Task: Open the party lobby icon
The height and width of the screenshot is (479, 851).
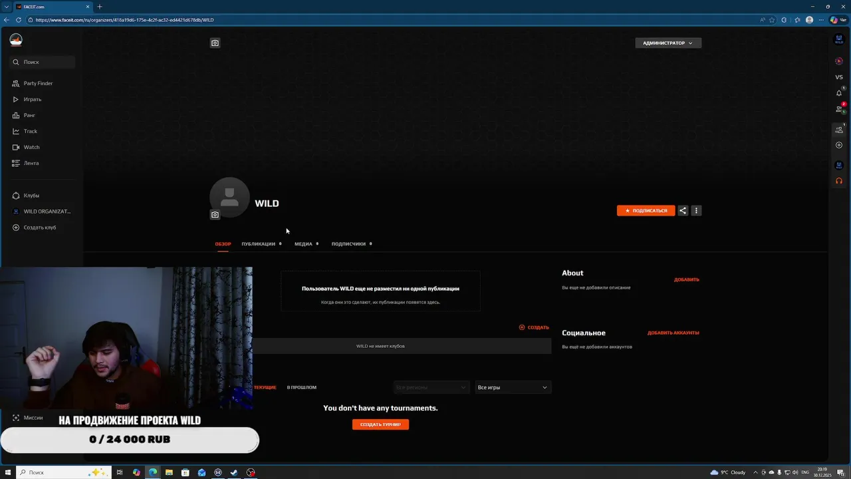Action: click(x=839, y=130)
